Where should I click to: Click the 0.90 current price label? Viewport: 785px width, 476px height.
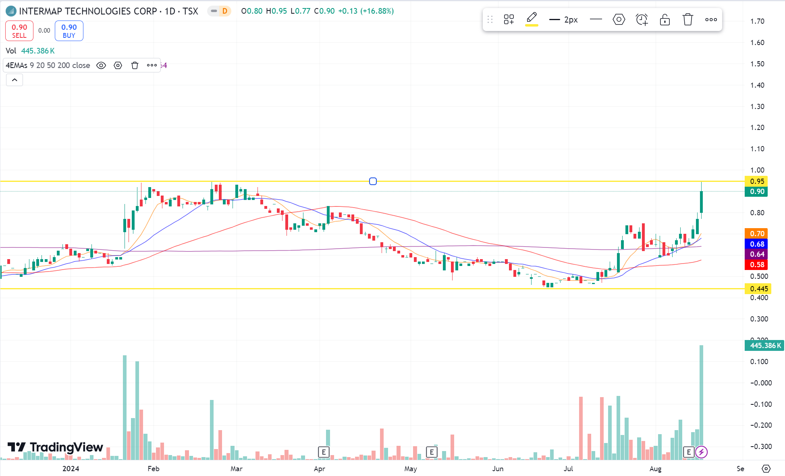pyautogui.click(x=756, y=192)
